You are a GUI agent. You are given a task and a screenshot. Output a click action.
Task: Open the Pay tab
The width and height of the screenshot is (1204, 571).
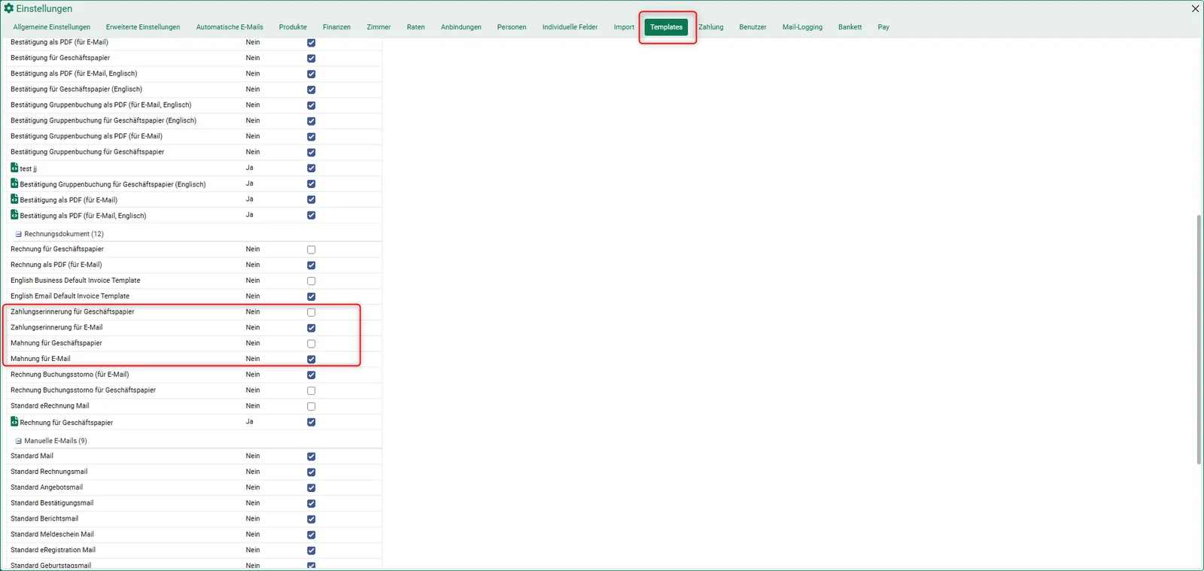point(883,27)
